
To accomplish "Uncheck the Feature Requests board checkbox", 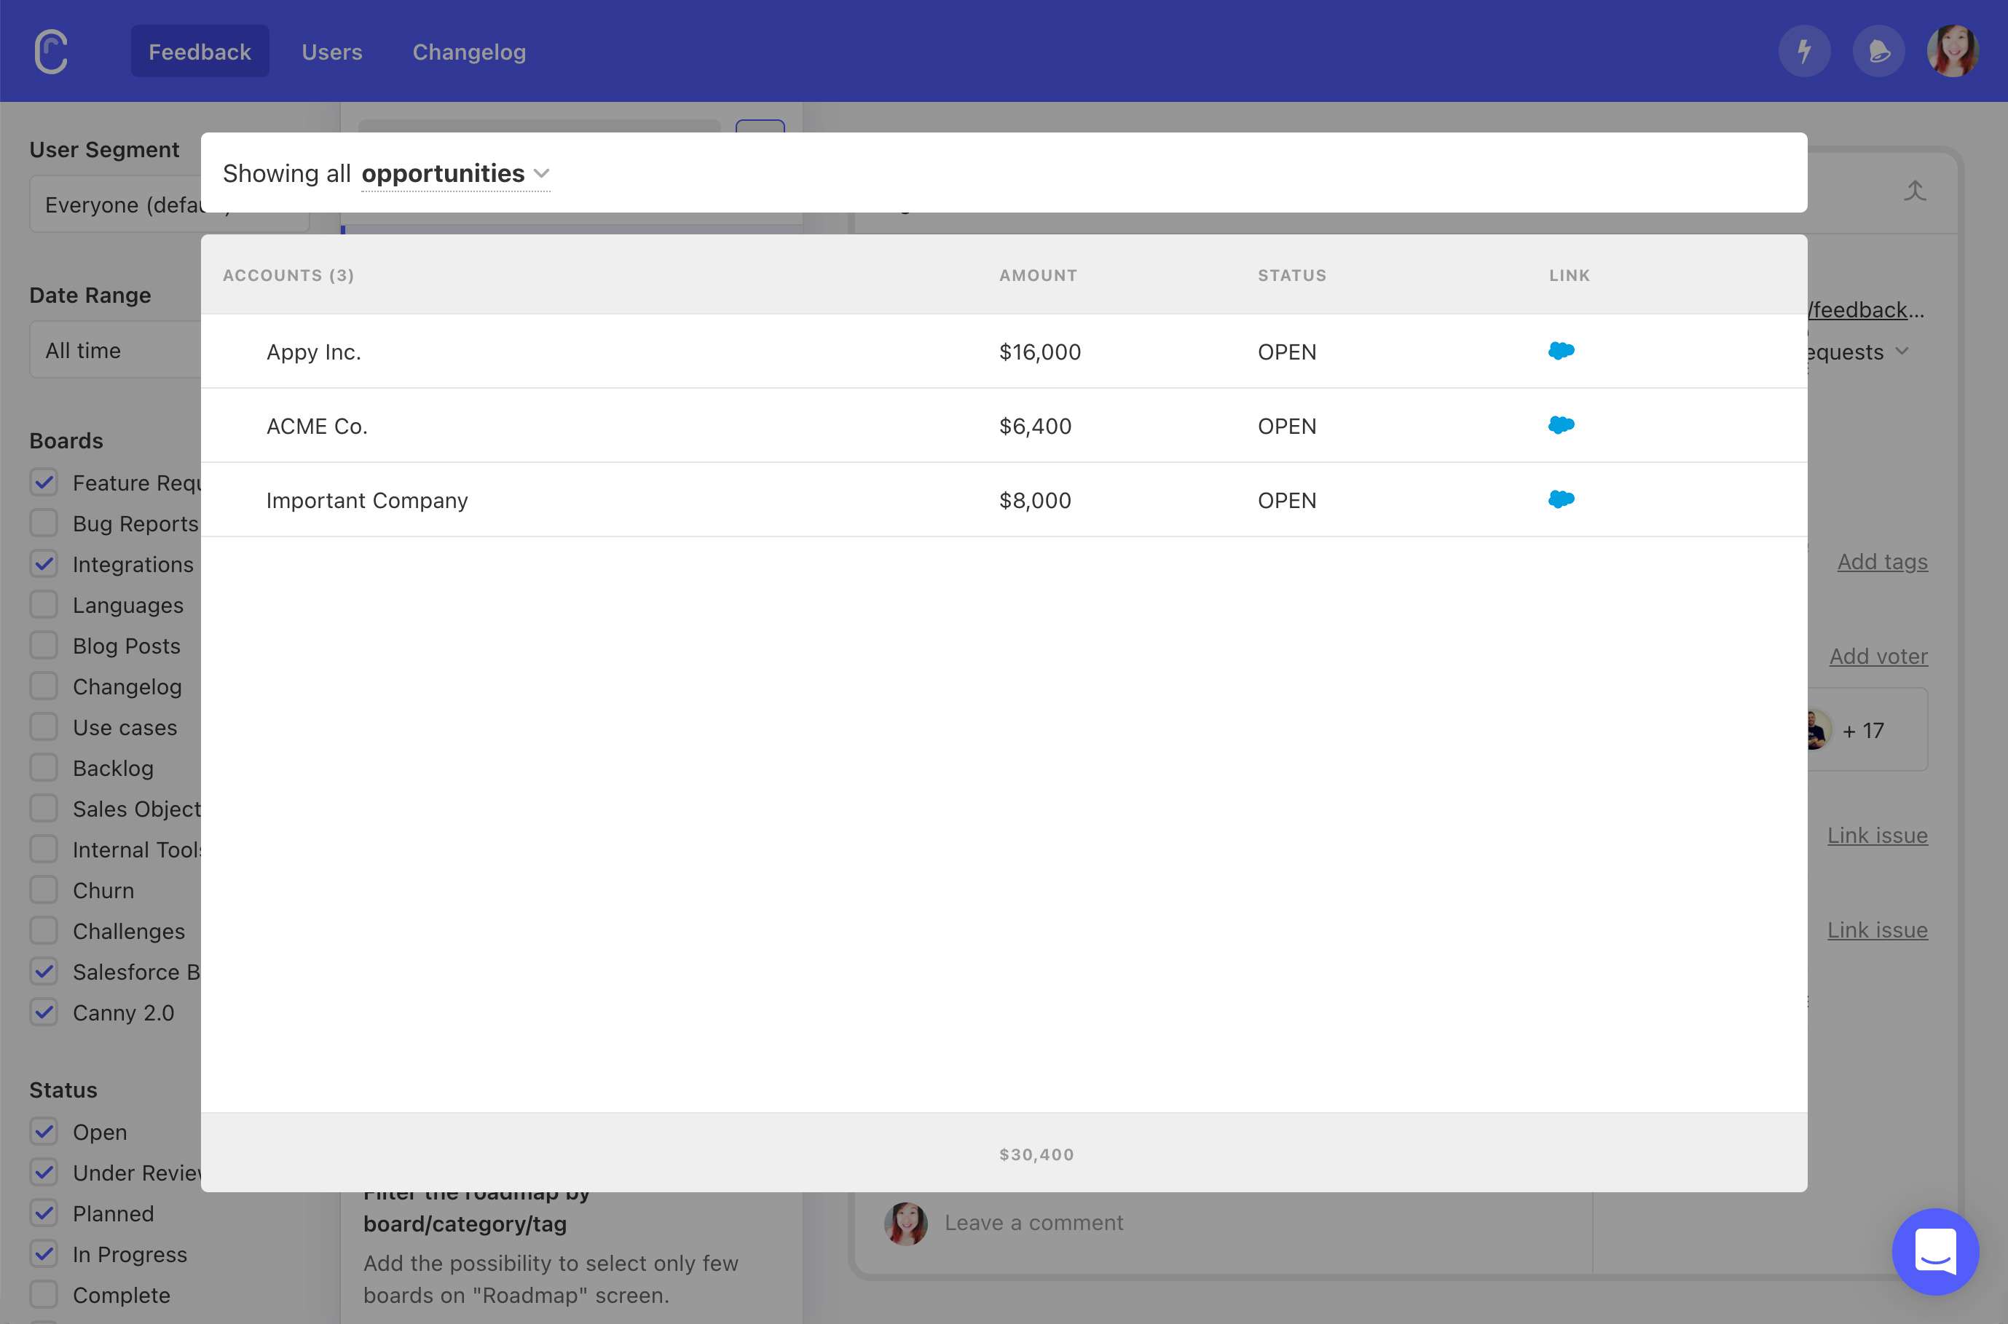I will [x=44, y=483].
